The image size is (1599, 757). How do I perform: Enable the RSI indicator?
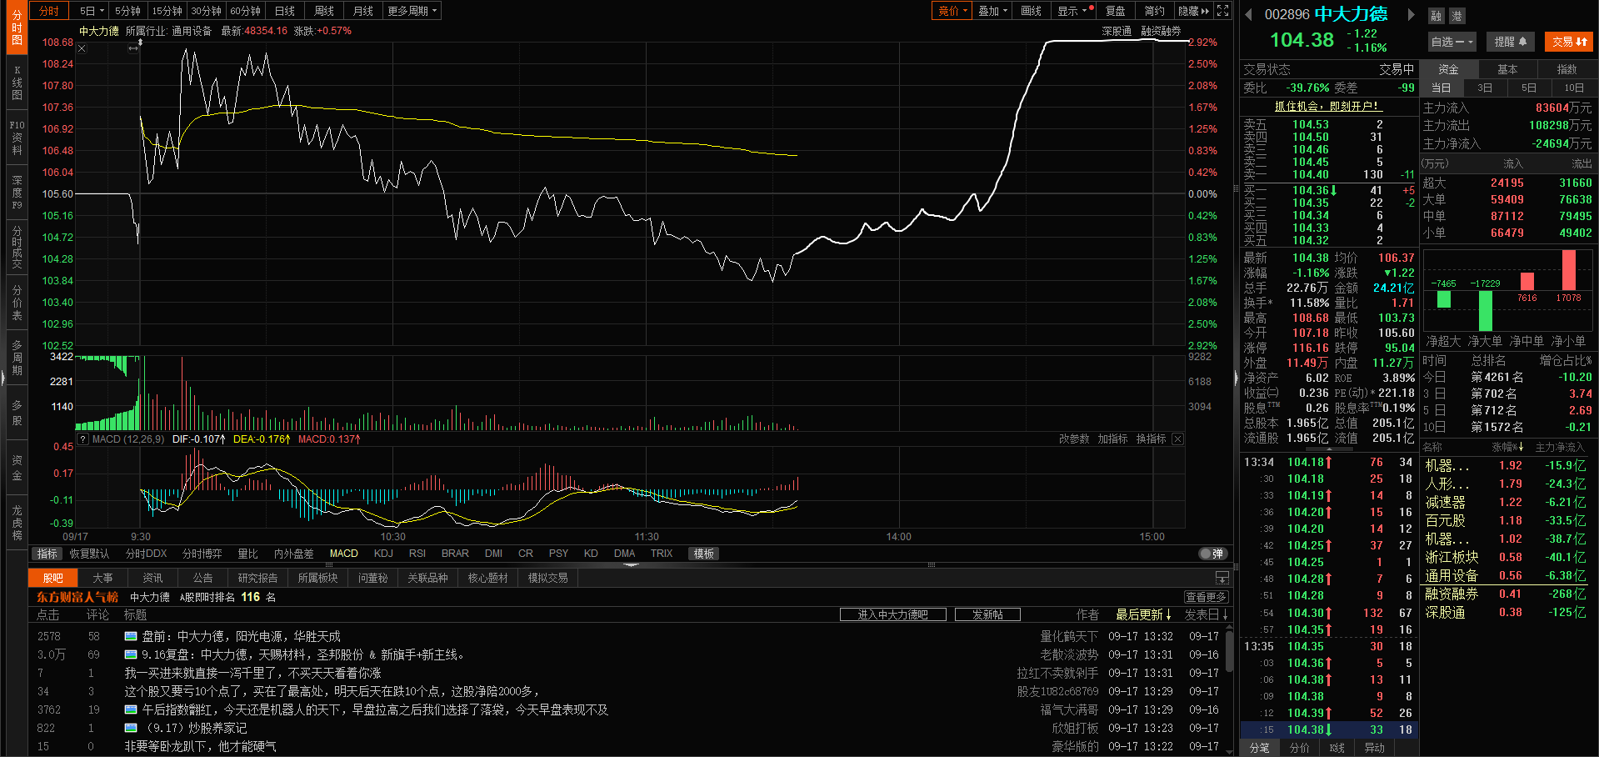click(417, 554)
